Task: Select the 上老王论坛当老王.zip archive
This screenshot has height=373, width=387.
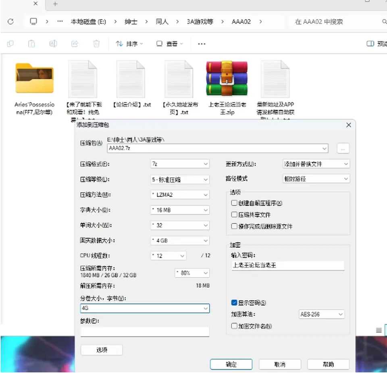Action: (x=227, y=88)
